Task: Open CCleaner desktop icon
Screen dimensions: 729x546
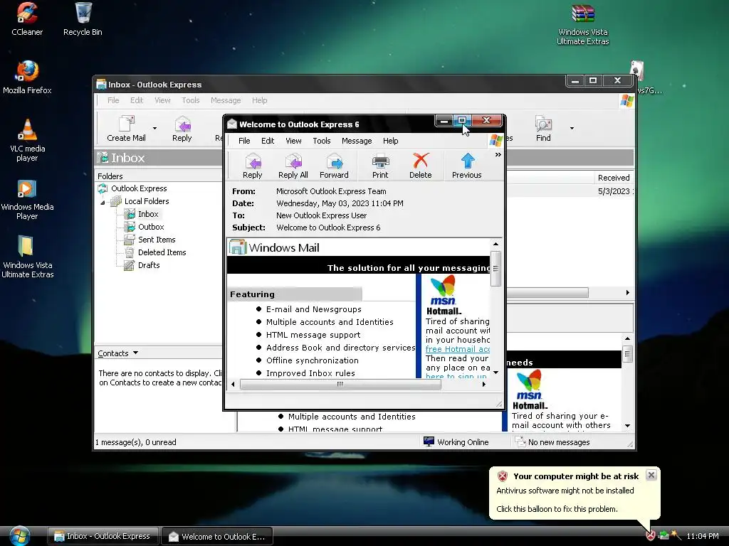Action: tap(27, 19)
